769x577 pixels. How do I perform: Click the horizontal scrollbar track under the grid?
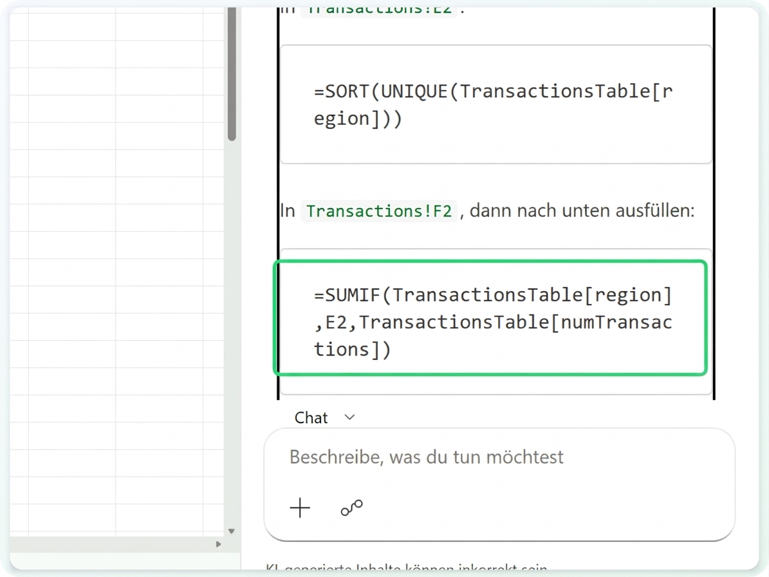(113, 544)
